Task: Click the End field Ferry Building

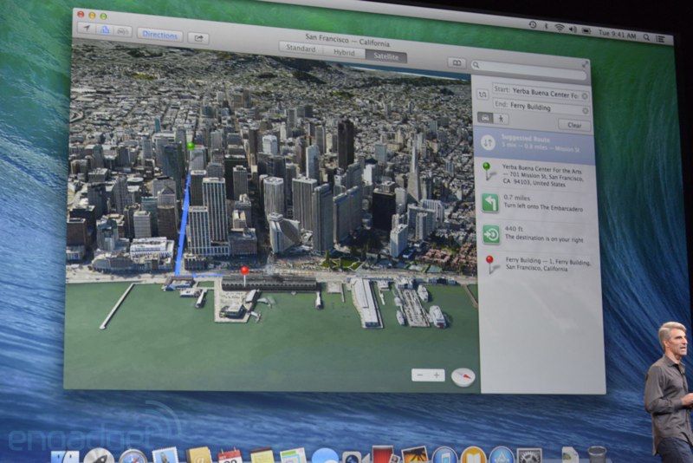Action: pyautogui.click(x=541, y=108)
